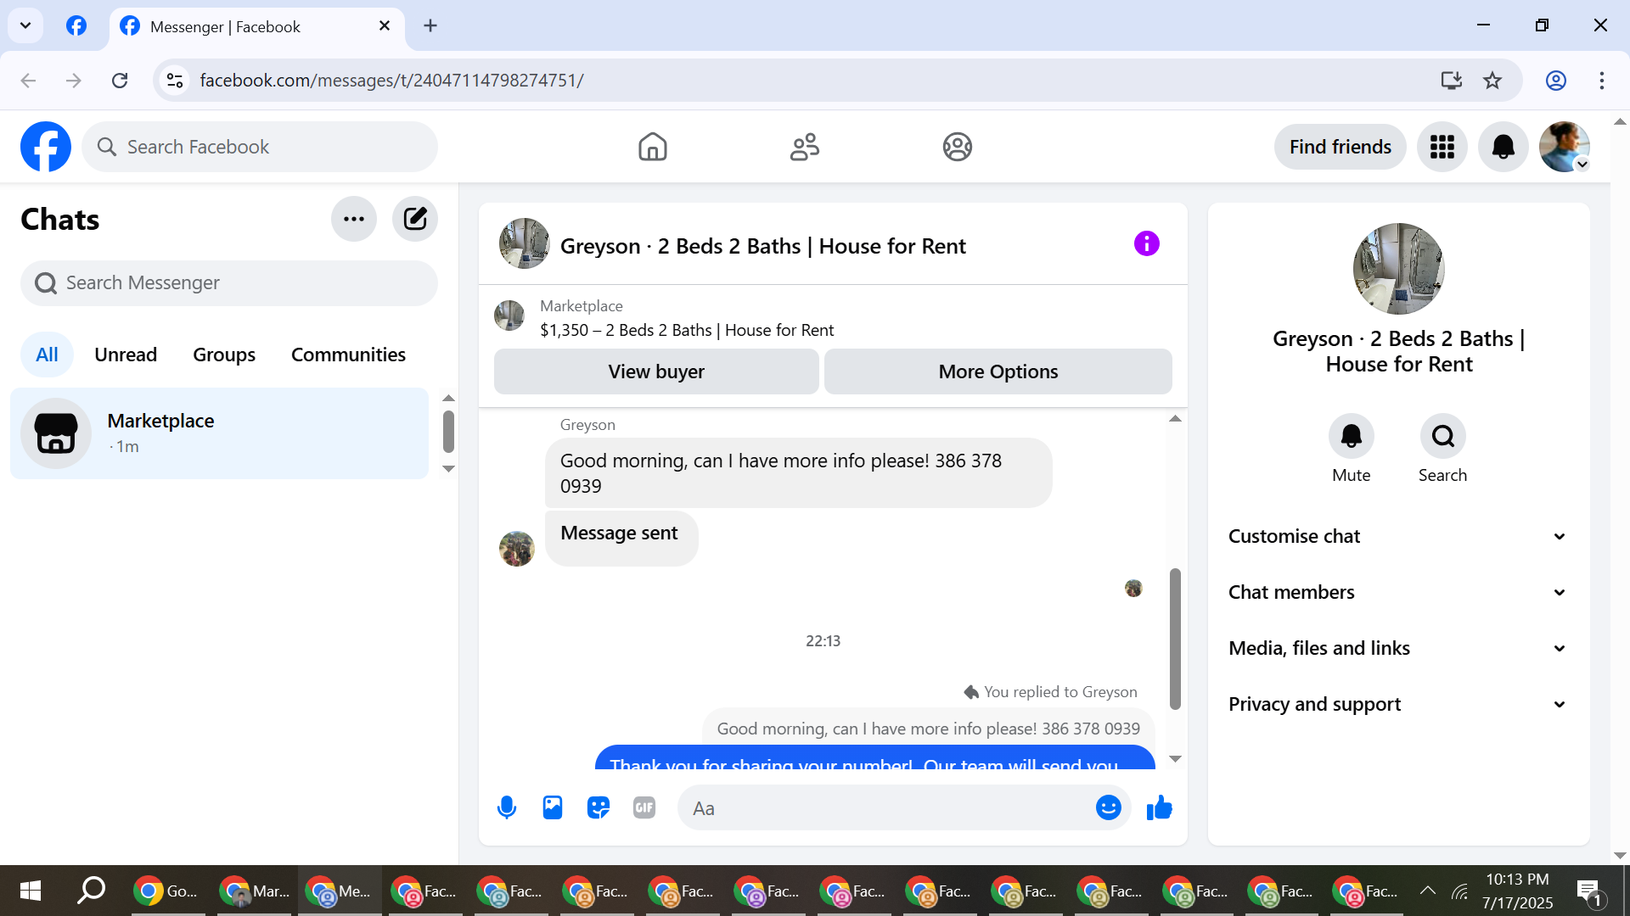Open the Facebook home logo
The image size is (1630, 916).
click(x=46, y=147)
